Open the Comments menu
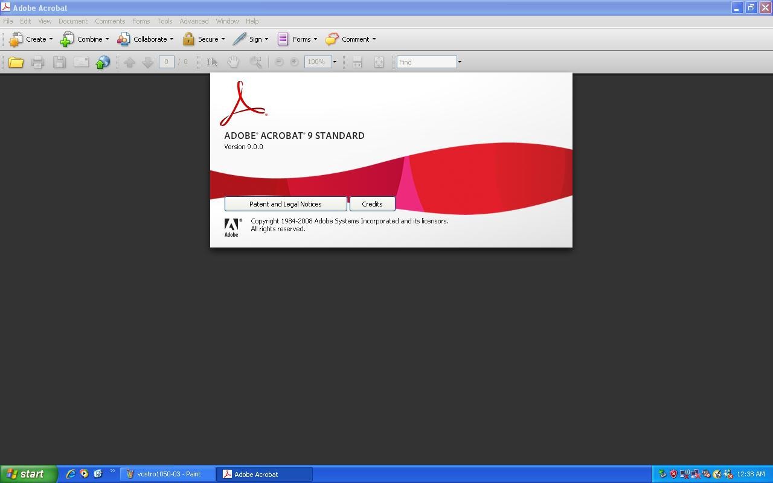The image size is (773, 483). pos(110,21)
